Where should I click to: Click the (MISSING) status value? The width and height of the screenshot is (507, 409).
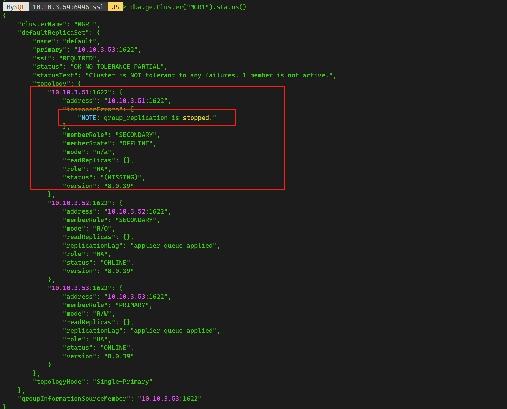121,177
